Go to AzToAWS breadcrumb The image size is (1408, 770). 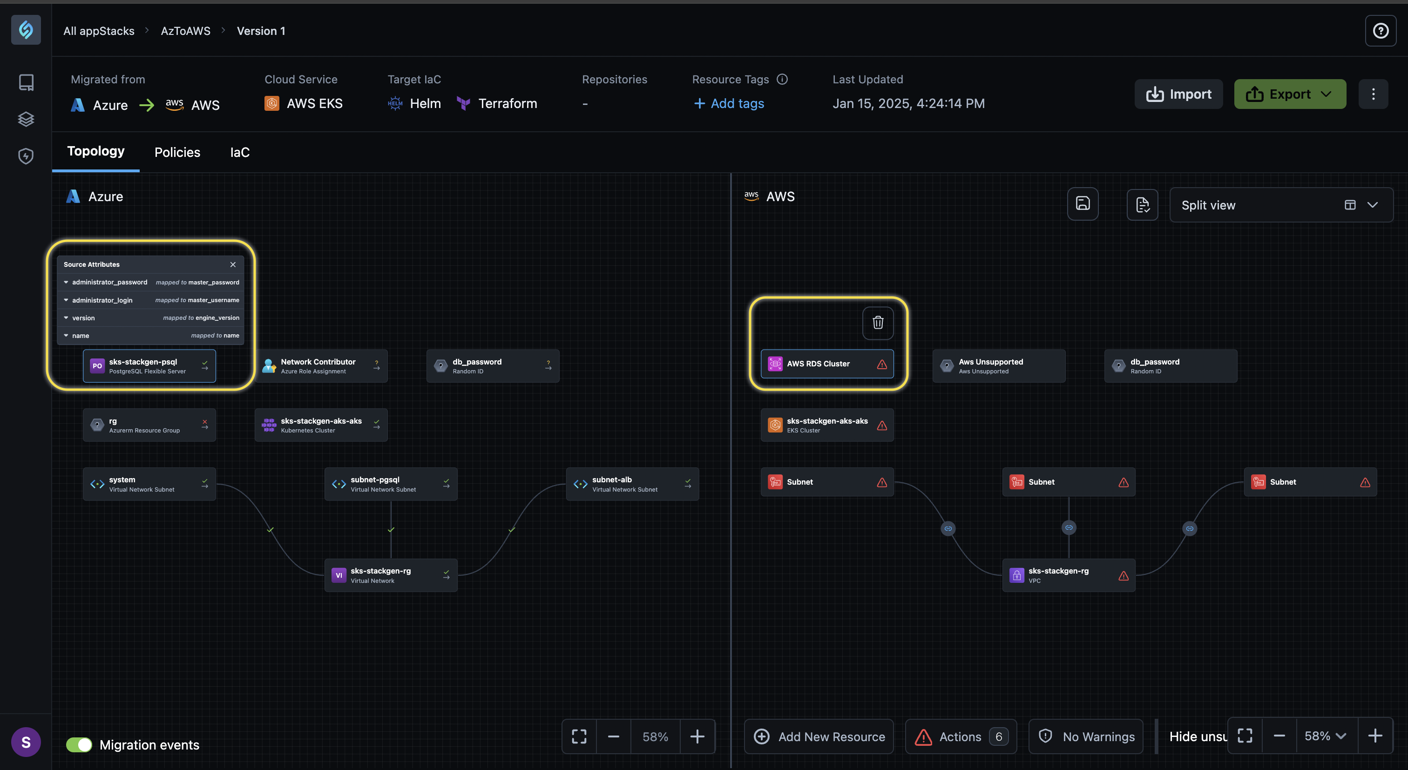click(x=185, y=31)
